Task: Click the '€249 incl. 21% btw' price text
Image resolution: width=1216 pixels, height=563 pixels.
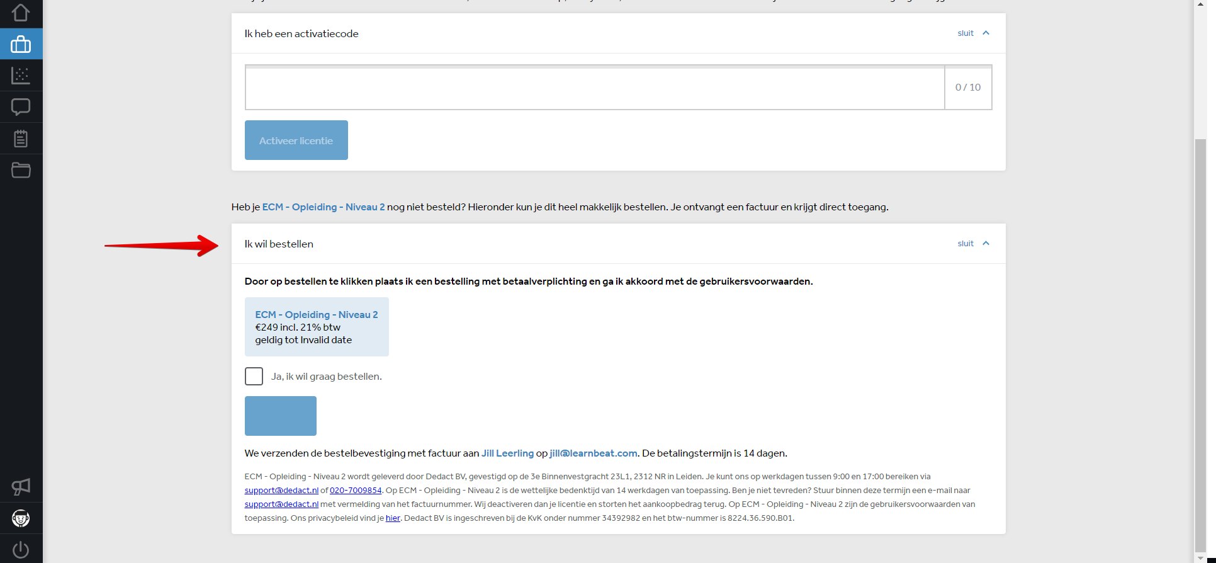Action: point(298,327)
